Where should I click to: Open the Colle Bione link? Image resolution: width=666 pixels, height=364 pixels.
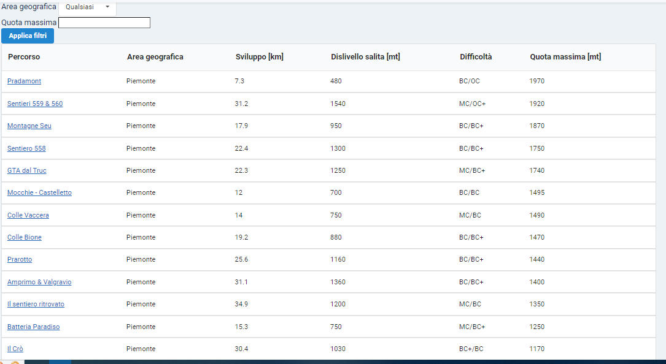click(x=24, y=237)
